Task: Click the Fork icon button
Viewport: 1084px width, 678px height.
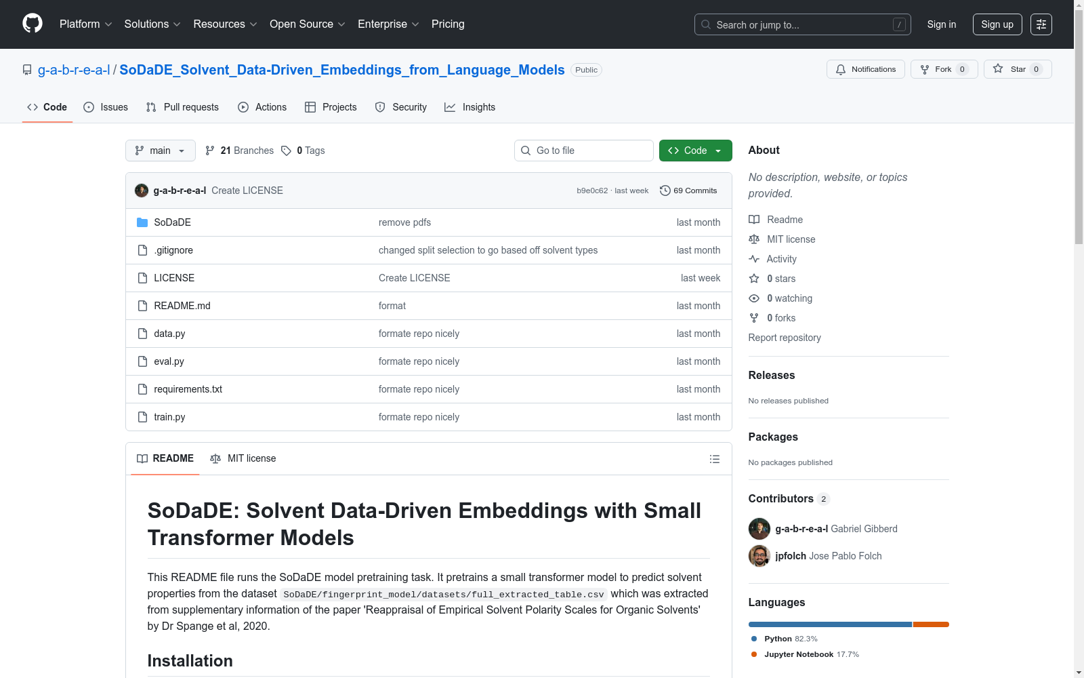Action: pos(925,69)
